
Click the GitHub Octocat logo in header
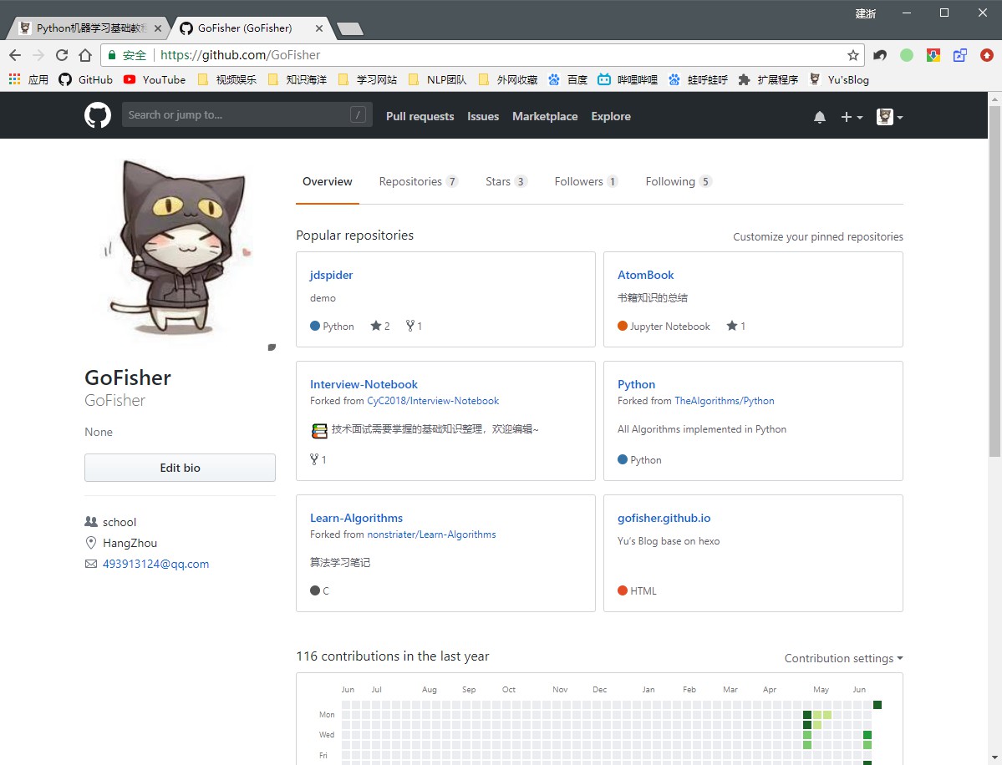click(98, 115)
